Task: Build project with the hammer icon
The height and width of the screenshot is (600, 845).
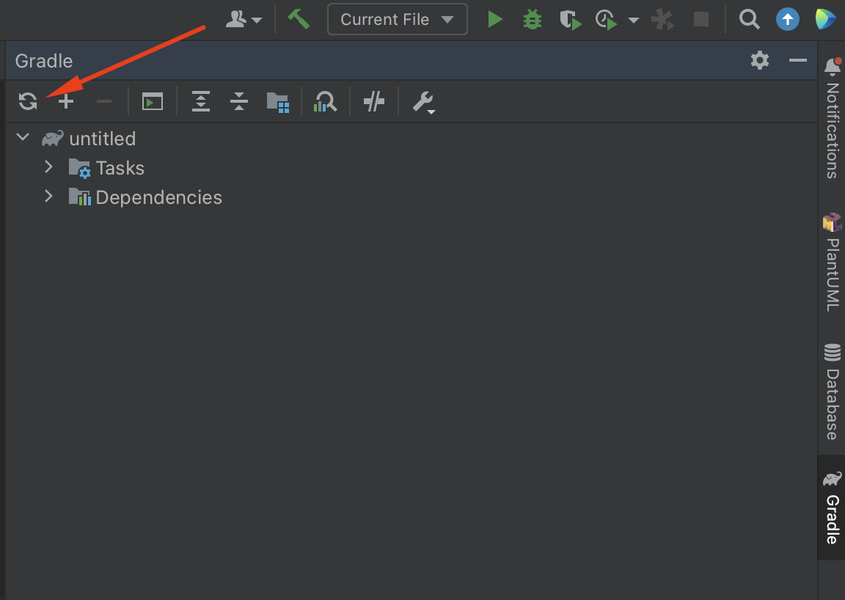Action: pyautogui.click(x=299, y=19)
